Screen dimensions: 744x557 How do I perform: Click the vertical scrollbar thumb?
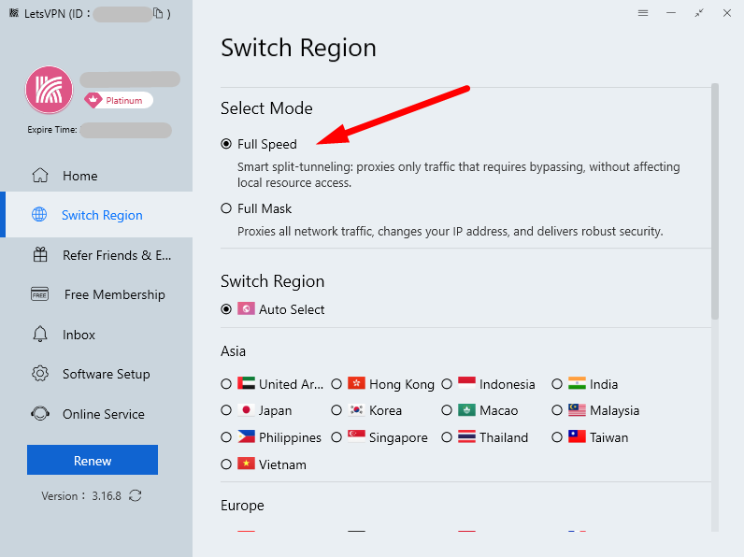point(715,201)
